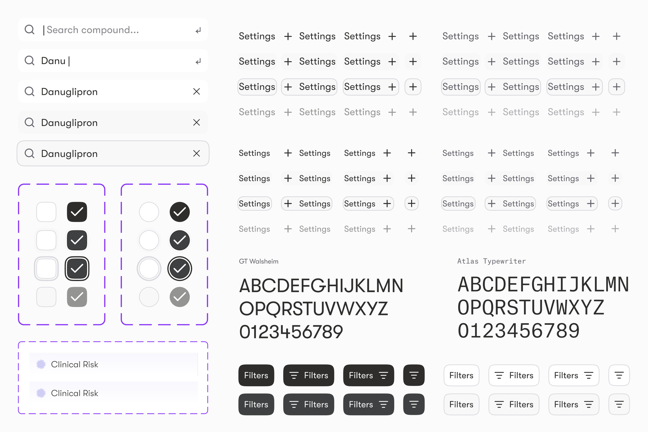This screenshot has width=648, height=432.
Task: Select the lower Clinical Risk row
Action: [114, 393]
